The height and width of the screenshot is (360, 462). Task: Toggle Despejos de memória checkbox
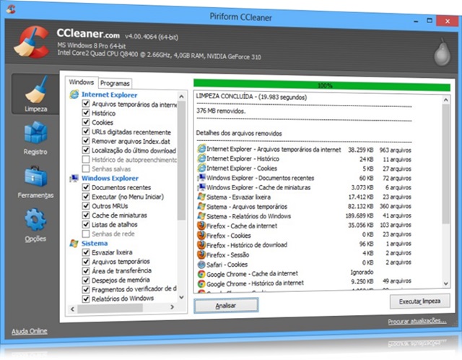(x=86, y=280)
